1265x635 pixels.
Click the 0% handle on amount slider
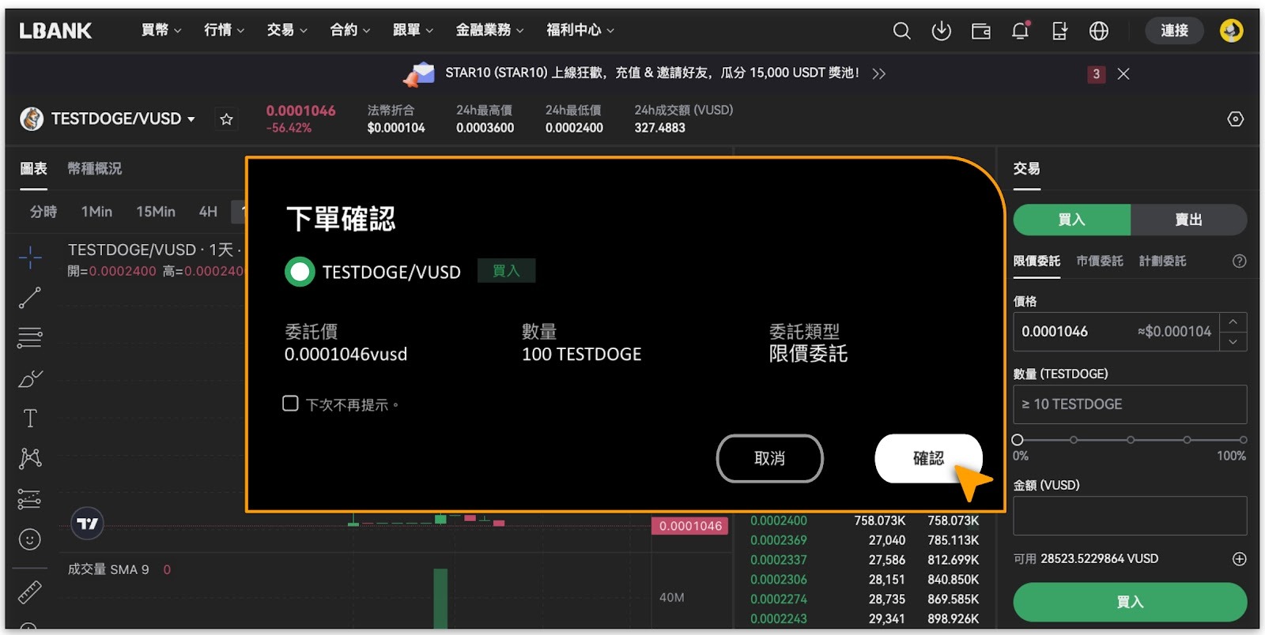point(1018,439)
